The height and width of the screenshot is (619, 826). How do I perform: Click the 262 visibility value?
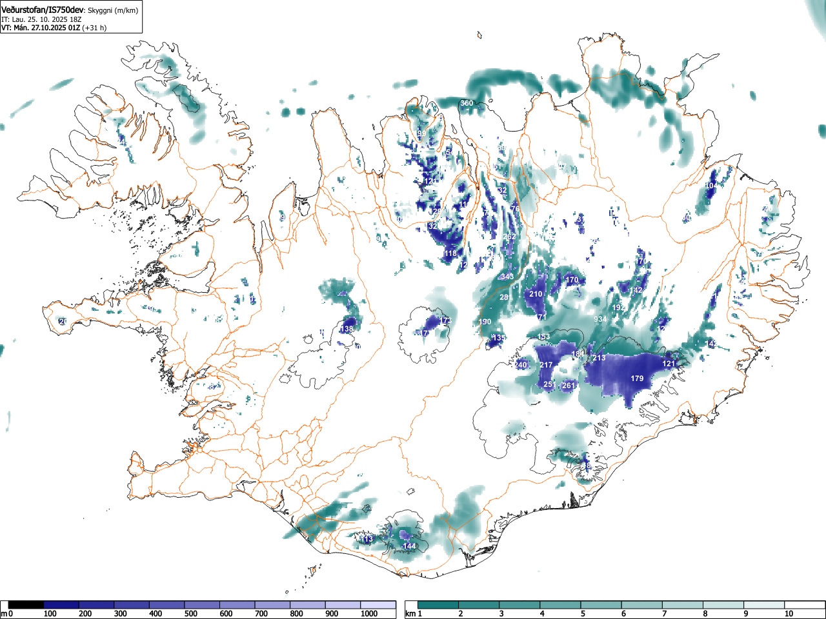(509, 237)
